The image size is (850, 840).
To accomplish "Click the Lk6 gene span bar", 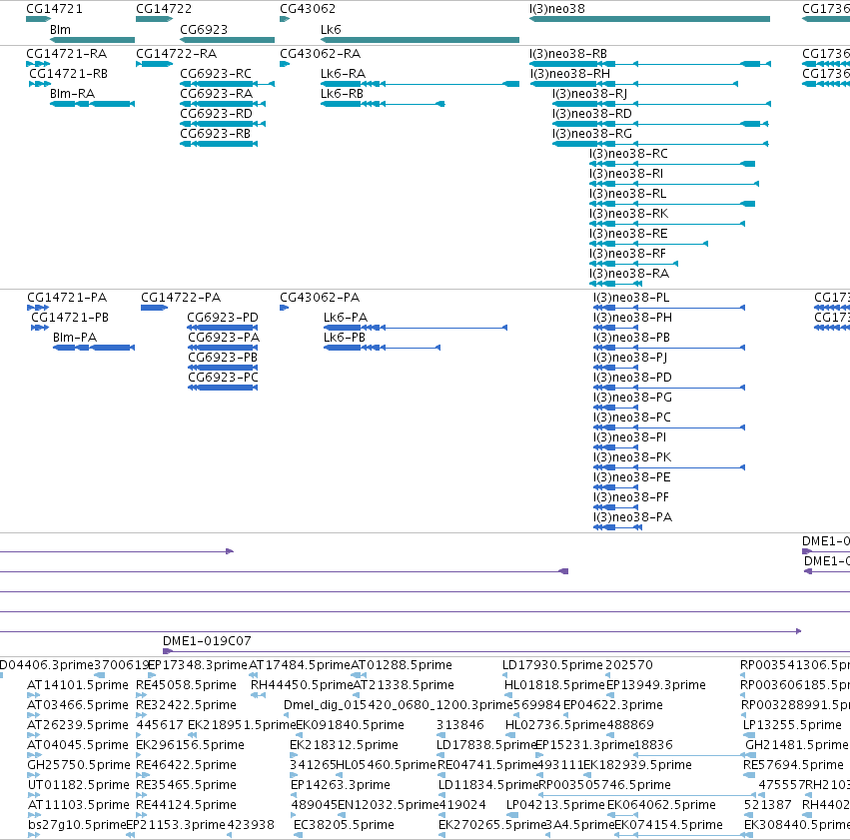I will click(421, 40).
